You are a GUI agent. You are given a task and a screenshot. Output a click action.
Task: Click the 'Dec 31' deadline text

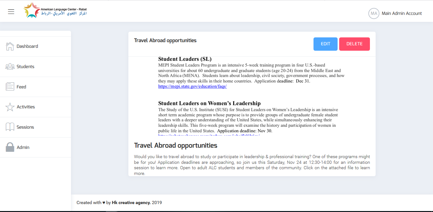click(x=303, y=81)
